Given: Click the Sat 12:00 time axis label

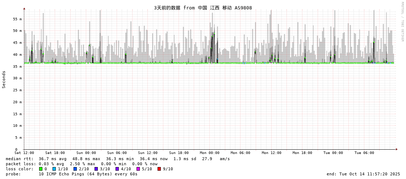Looking at the screenshot, I should coord(24,153).
